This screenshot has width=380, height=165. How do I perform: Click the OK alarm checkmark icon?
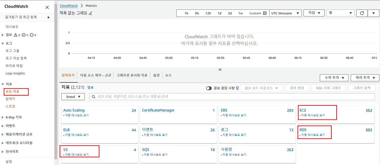(24, 35)
